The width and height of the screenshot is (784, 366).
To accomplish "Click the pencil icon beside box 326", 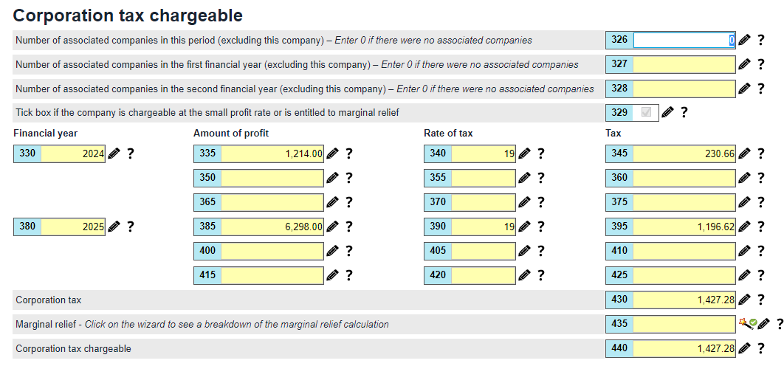I will click(x=745, y=41).
